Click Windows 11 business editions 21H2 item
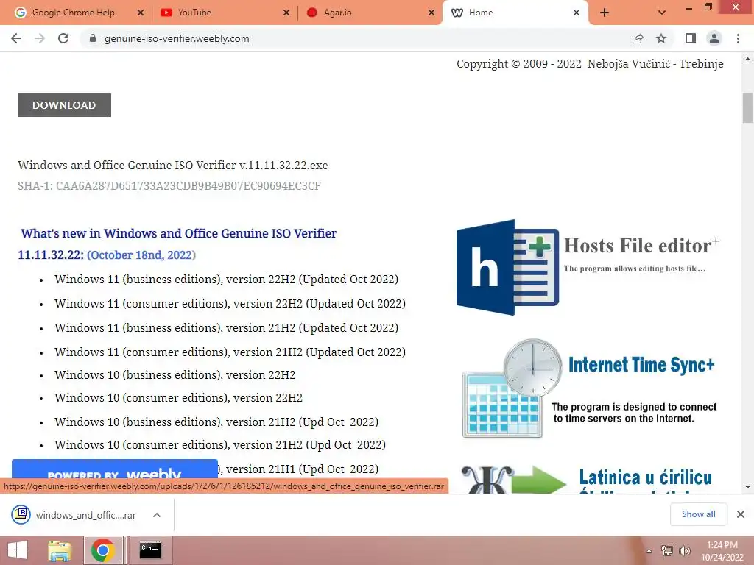Image resolution: width=754 pixels, height=565 pixels. pos(226,327)
